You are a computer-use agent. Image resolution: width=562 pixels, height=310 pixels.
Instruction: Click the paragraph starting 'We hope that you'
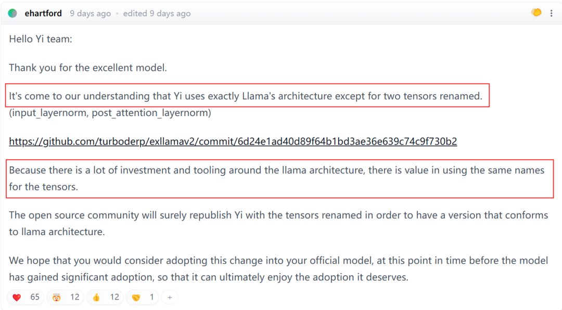click(278, 268)
